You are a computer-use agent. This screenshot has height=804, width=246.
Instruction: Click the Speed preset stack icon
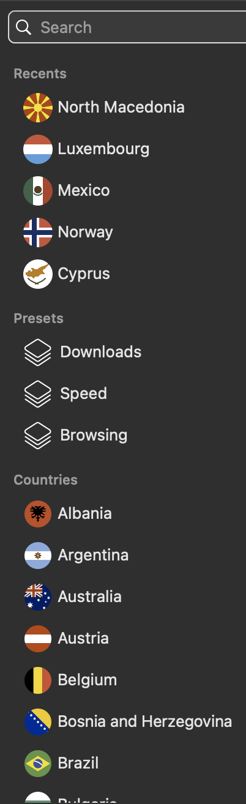click(37, 394)
